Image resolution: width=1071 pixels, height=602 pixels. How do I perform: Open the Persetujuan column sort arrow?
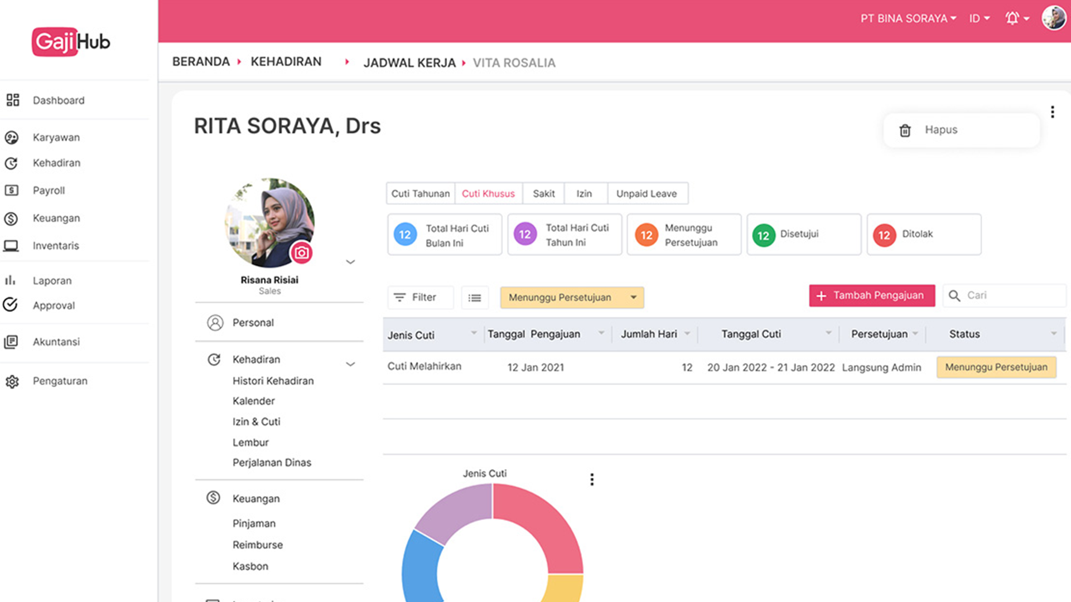(x=915, y=333)
